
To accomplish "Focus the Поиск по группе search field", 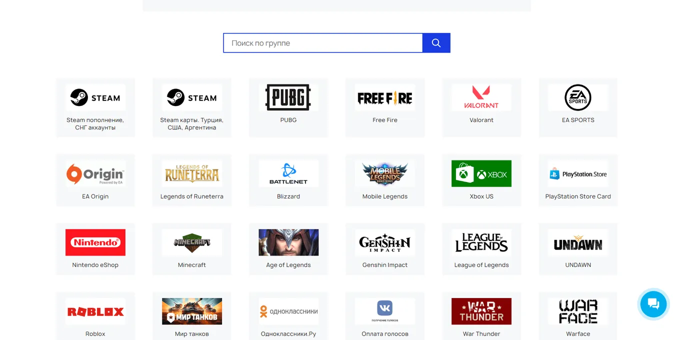I will click(x=323, y=43).
